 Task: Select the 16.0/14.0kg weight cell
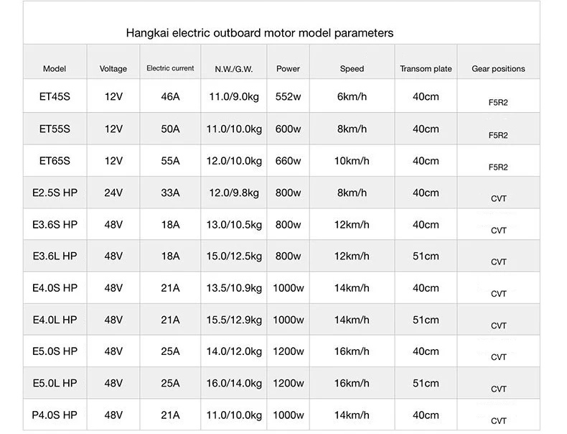tap(234, 383)
